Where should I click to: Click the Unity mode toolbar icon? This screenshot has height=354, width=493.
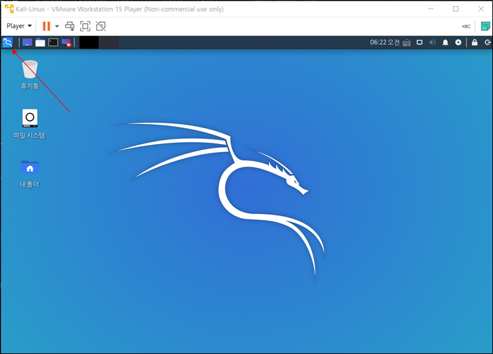(x=101, y=27)
